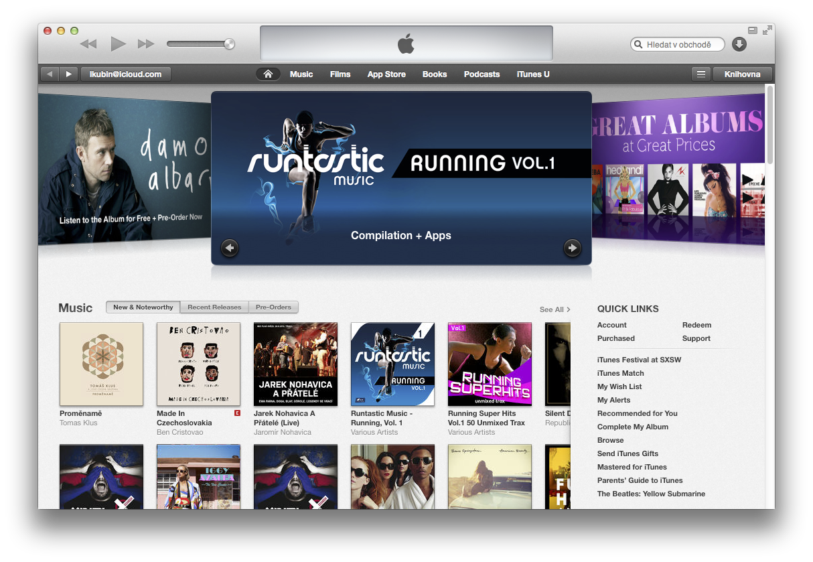
Task: Open the Pharrell group album cover in second row
Action: (392, 476)
